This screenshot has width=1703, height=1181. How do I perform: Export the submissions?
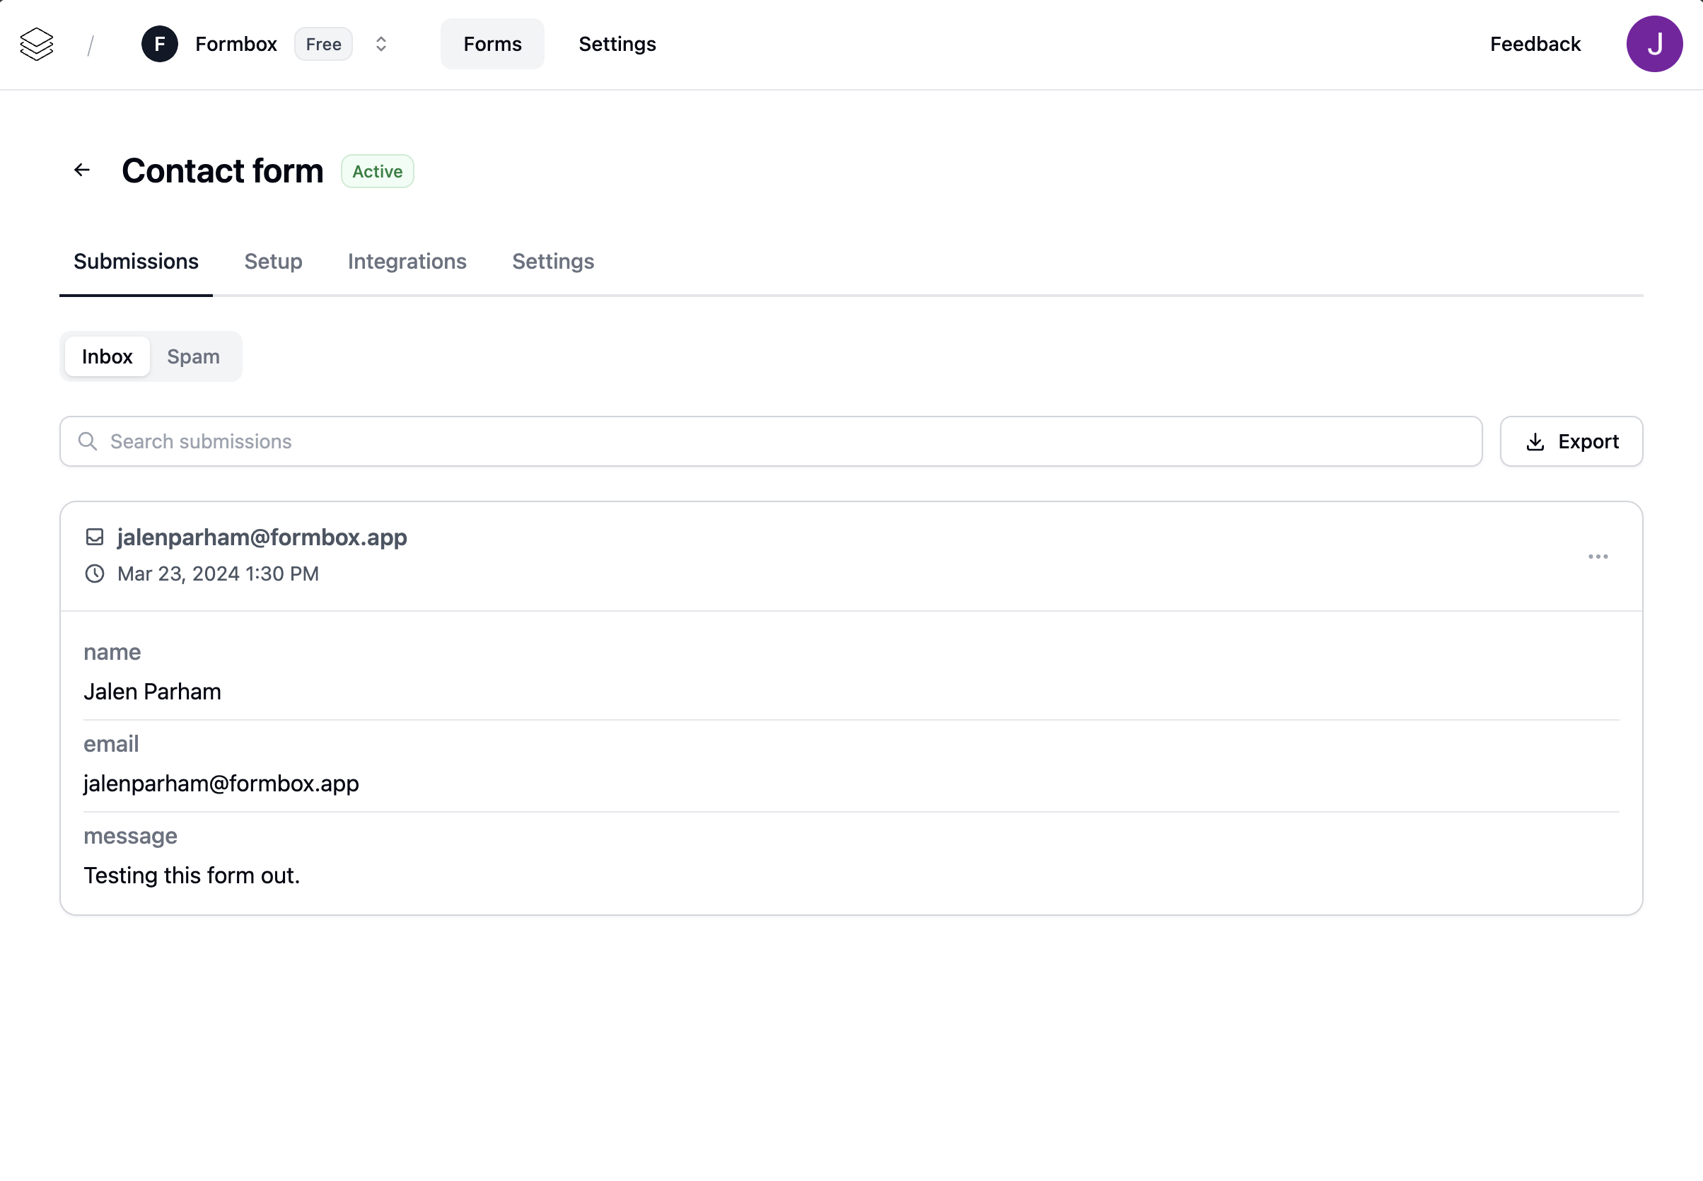[1571, 442]
